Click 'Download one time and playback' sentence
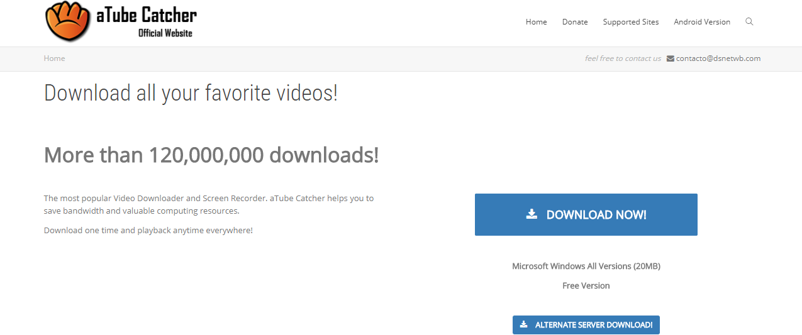Screen dimensions: 802x335 [x=148, y=230]
